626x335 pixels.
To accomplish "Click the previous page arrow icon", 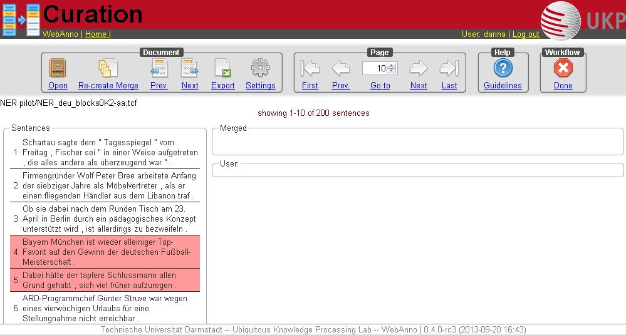I will [341, 68].
